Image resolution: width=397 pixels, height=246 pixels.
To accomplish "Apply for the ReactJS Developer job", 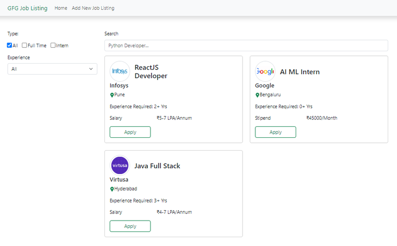I will tap(130, 132).
